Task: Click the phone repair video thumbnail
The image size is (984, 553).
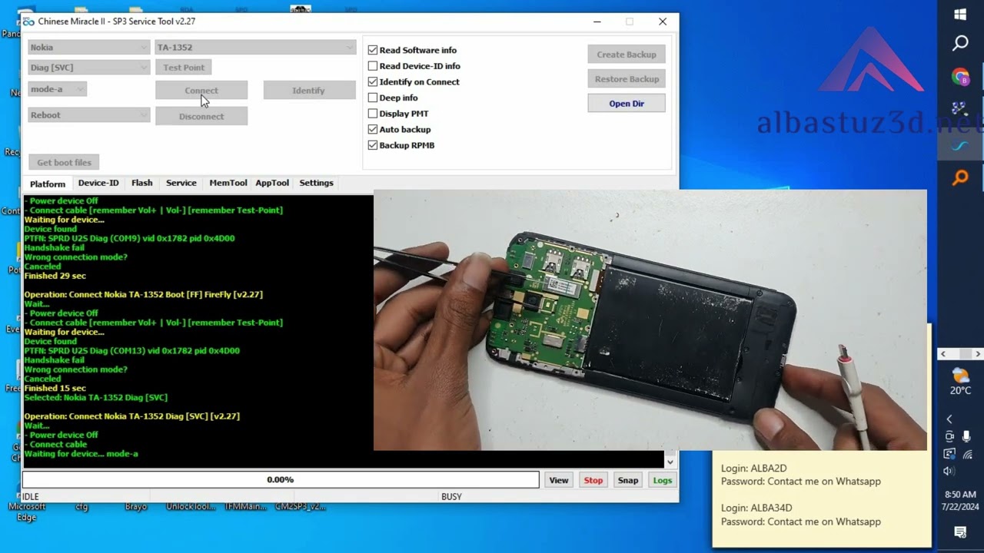Action: pos(650,320)
